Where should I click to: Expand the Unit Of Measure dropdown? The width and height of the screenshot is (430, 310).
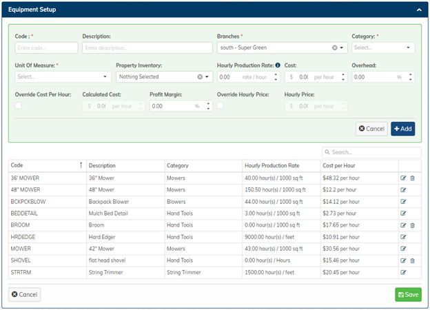62,77
